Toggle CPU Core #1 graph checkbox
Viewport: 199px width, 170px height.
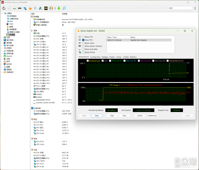click(x=110, y=61)
